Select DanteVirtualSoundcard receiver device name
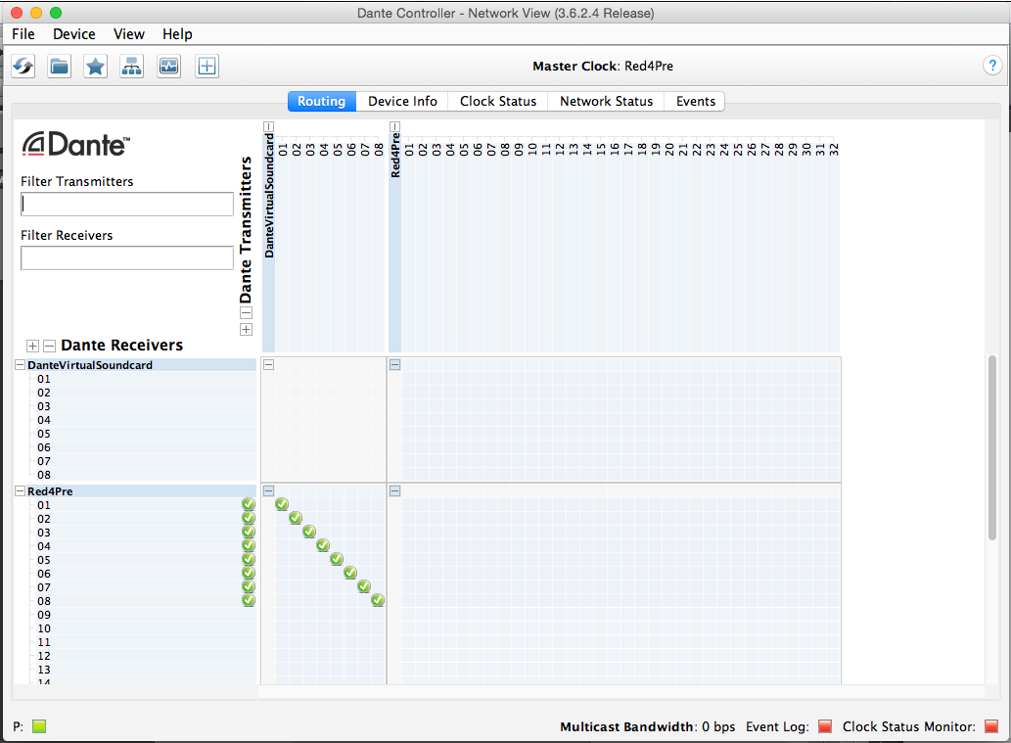The height and width of the screenshot is (743, 1011). (x=90, y=365)
